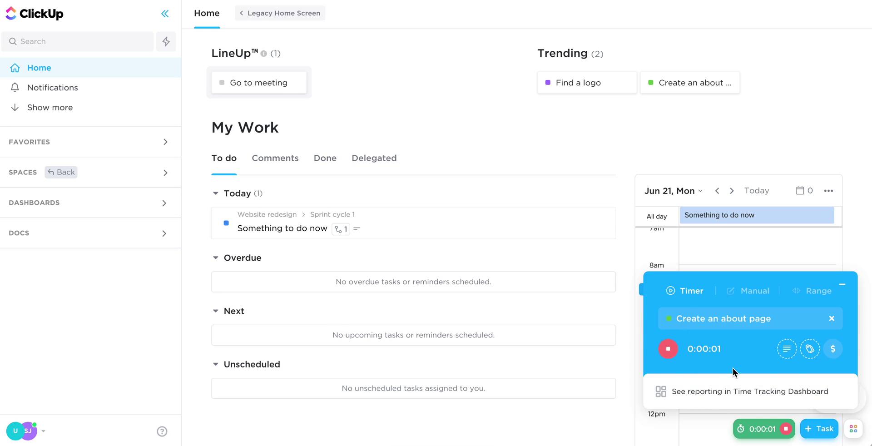Select Manual mode in time tracker
The image size is (872, 446).
(x=748, y=291)
